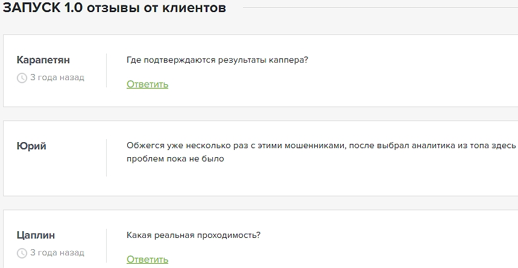Click the question "Какая реальная проходимость?"

coord(194,235)
